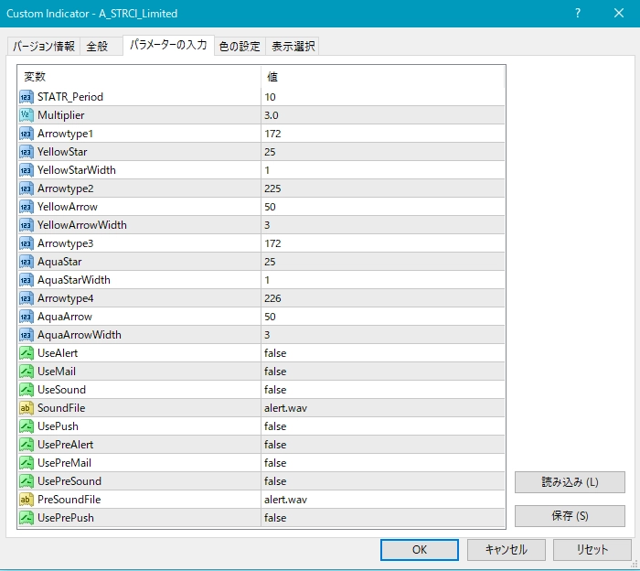Open the バージョン情報 tab
The width and height of the screenshot is (640, 571).
tap(44, 46)
